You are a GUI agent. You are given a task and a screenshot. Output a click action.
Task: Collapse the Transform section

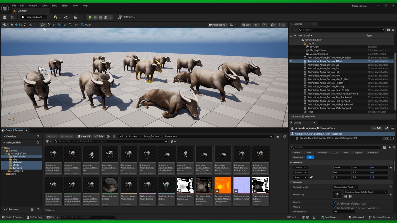coord(291,163)
